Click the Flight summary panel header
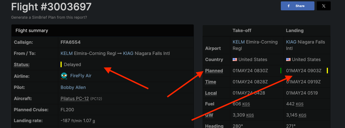 coord(102,30)
